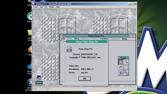The width and height of the screenshot is (167, 94).
Task: Click the "Video Info:" label
Action: (x=74, y=66)
